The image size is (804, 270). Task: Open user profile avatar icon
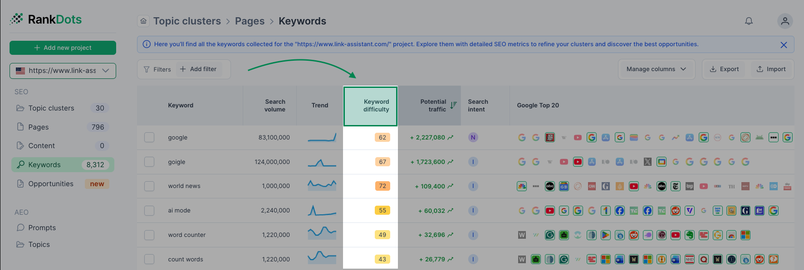pos(785,21)
